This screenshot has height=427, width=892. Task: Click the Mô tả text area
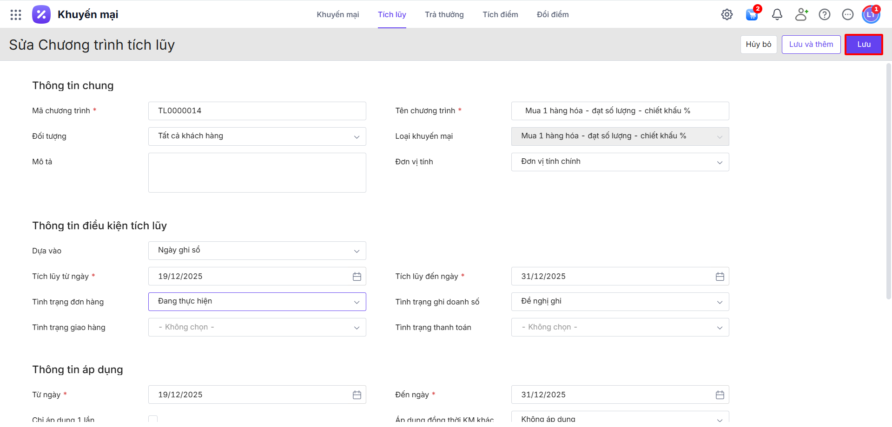(257, 173)
